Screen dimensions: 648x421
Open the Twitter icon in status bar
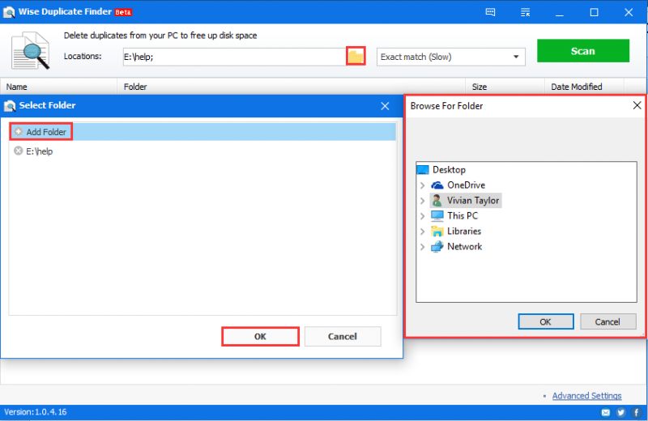coord(620,412)
